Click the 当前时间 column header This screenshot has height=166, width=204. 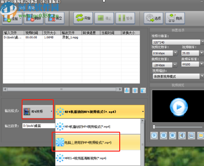(x=111, y=33)
